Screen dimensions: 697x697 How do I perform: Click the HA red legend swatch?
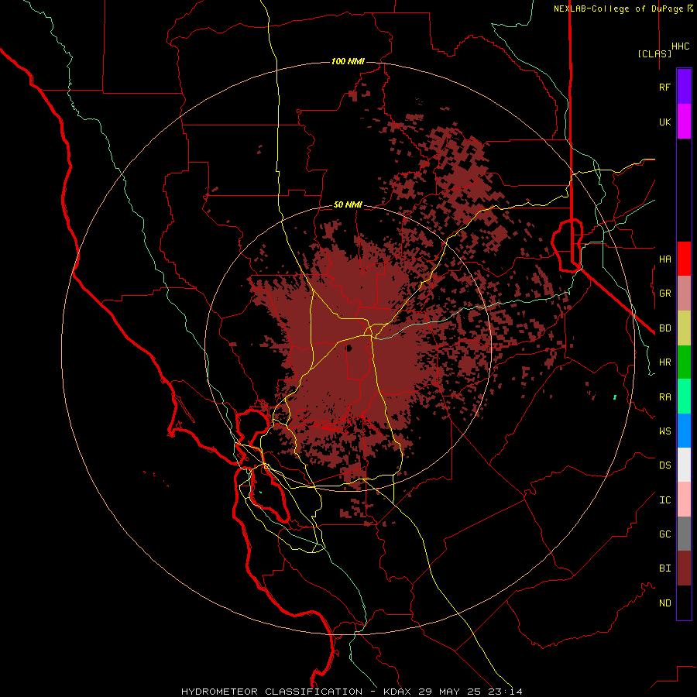pyautogui.click(x=684, y=259)
